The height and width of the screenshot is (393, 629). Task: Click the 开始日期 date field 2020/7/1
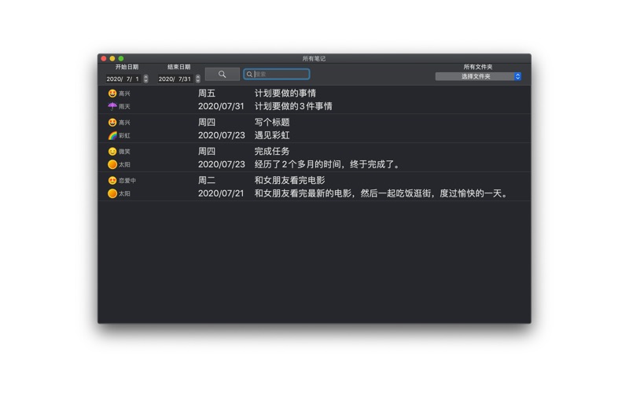pos(123,79)
